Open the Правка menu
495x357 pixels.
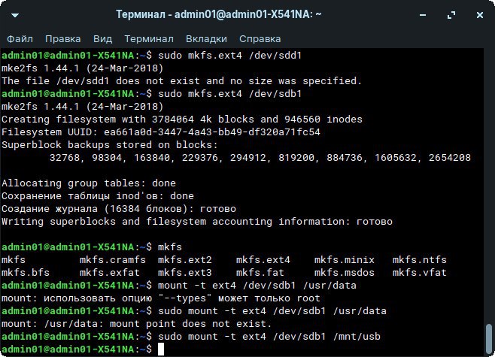click(x=63, y=38)
